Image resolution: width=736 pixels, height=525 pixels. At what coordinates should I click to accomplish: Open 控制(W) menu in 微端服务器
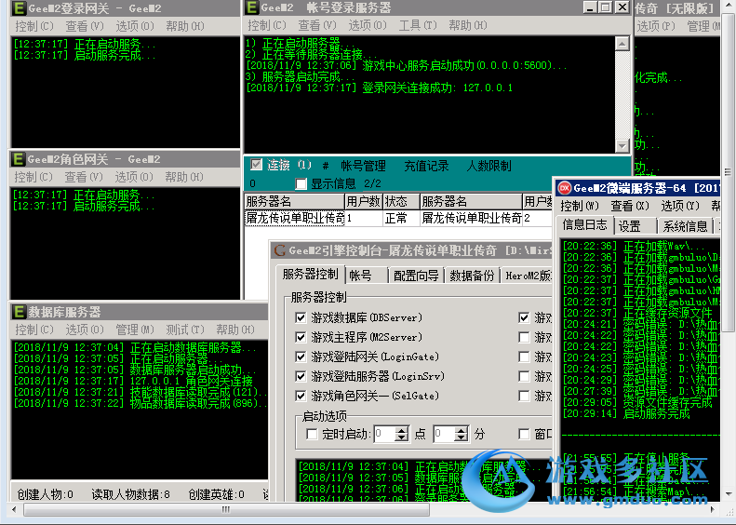580,206
